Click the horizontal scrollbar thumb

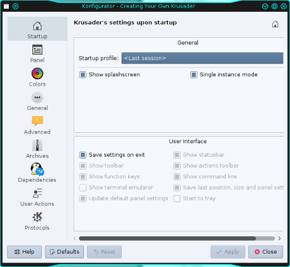click(167, 239)
